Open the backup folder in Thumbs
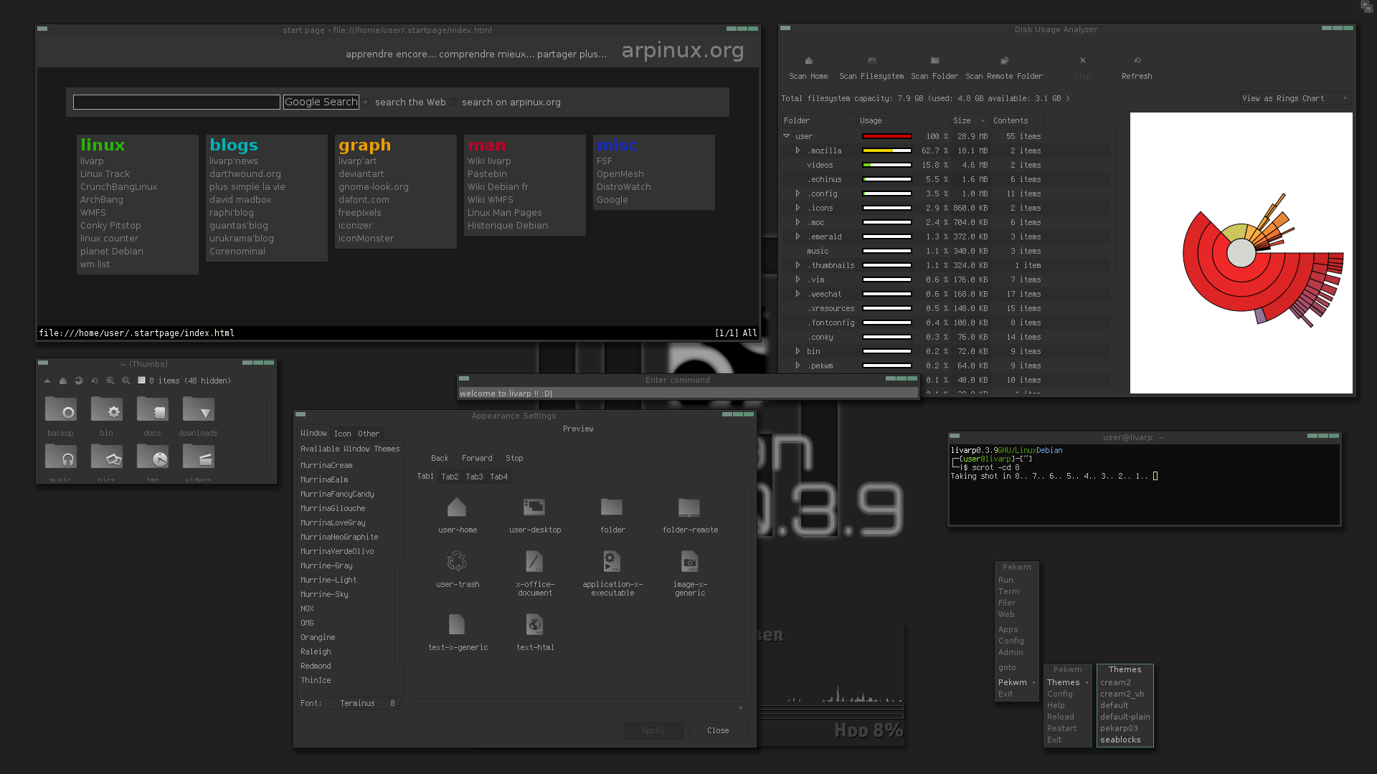 [x=61, y=409]
